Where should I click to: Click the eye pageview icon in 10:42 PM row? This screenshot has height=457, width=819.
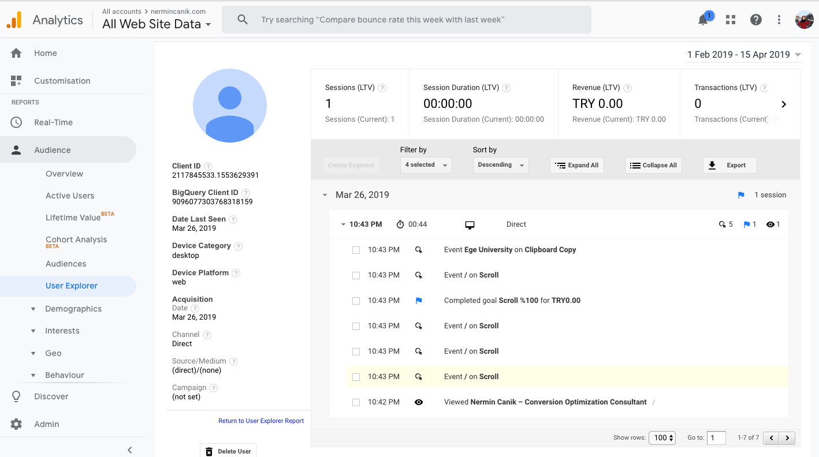419,402
